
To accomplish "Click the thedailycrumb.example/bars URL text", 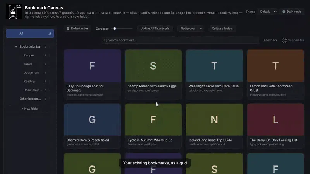I will [268, 95].
